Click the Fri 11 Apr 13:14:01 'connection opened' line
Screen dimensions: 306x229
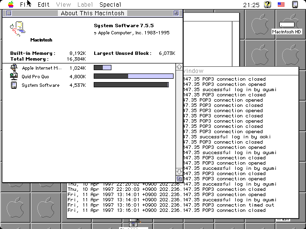pyautogui.click(x=166, y=194)
